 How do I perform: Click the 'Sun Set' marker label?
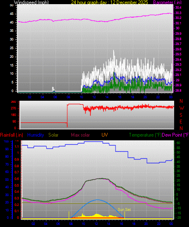[124, 210]
